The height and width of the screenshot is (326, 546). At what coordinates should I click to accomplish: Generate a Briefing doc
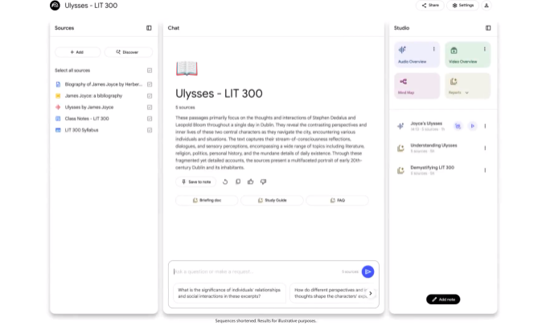(x=207, y=201)
